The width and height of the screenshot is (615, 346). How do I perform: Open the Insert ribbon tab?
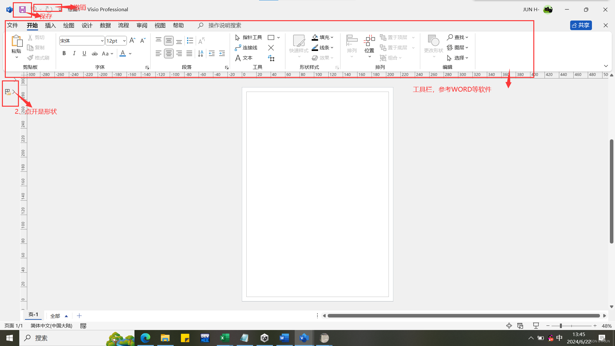50,25
